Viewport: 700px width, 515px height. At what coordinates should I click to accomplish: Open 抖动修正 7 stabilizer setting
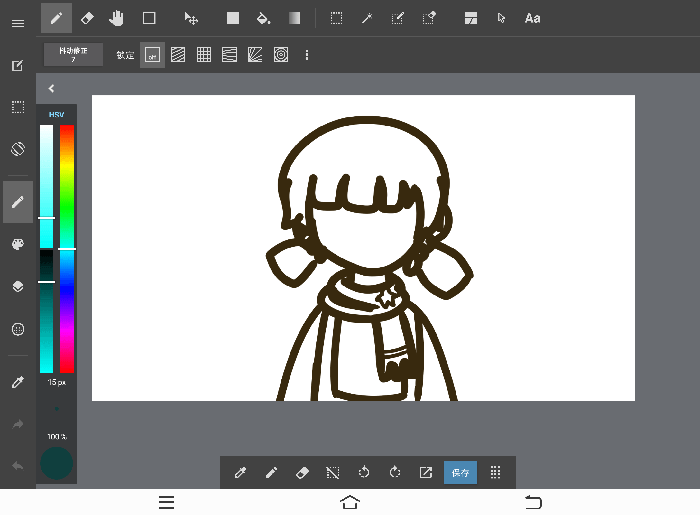(x=73, y=55)
